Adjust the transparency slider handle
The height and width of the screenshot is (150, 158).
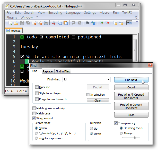click(x=135, y=137)
